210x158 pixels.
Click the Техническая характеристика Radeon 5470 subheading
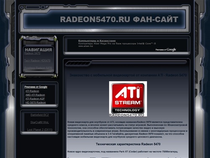pos(128,144)
